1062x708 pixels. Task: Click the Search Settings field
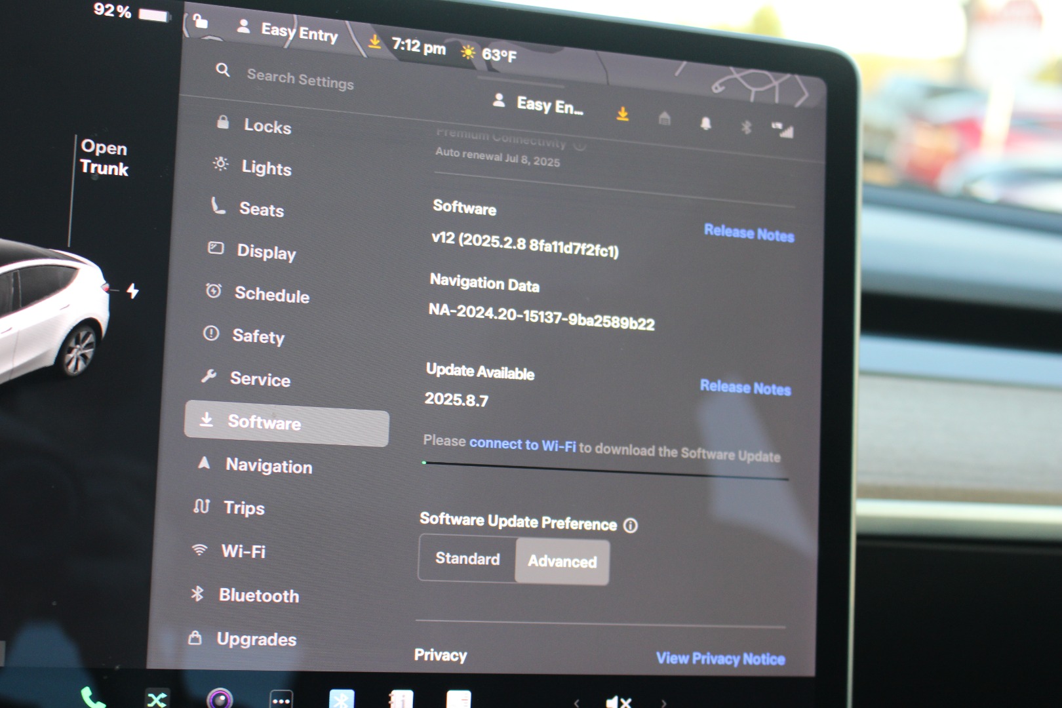coord(300,80)
